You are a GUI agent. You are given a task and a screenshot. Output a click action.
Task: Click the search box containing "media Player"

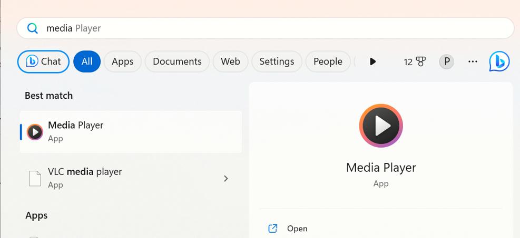266,28
